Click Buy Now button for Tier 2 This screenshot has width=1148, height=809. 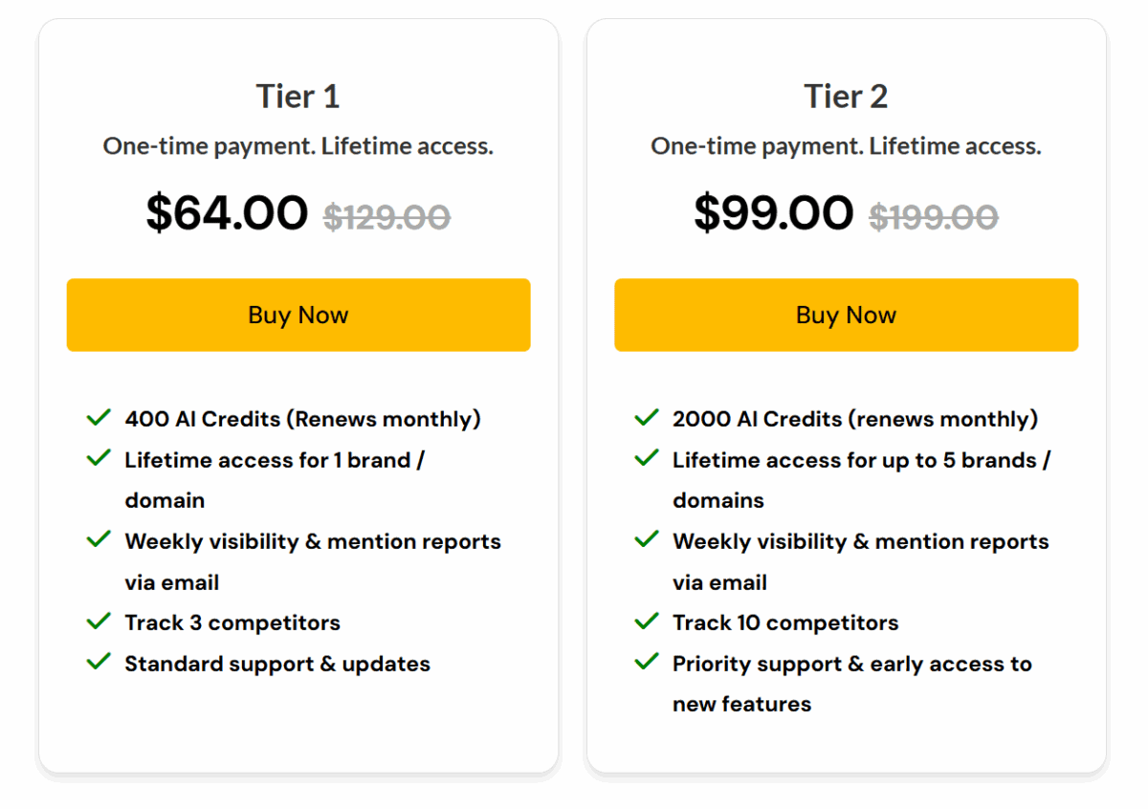[846, 315]
